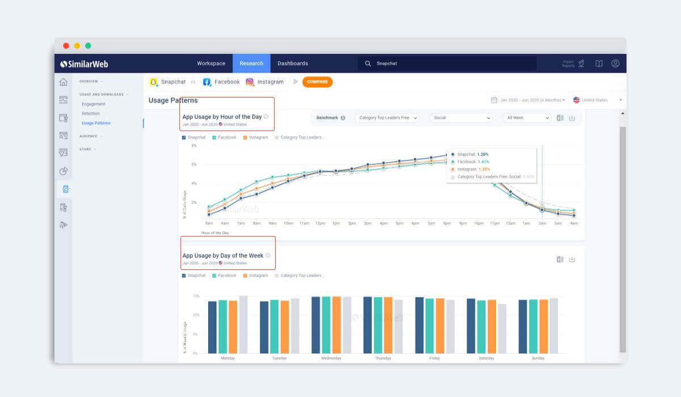Open the Retention link in sidebar
The height and width of the screenshot is (397, 681).
coord(91,113)
